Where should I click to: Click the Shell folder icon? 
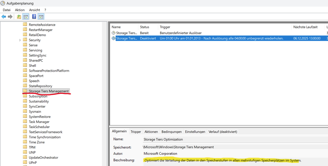pyautogui.click(x=25, y=65)
